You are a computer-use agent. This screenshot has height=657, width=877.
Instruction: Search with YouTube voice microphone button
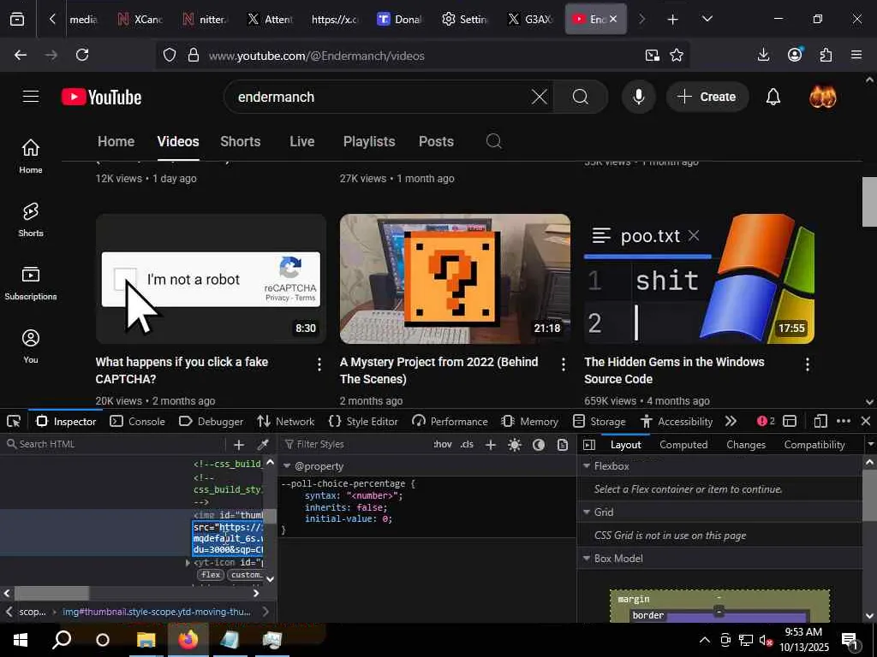point(638,97)
